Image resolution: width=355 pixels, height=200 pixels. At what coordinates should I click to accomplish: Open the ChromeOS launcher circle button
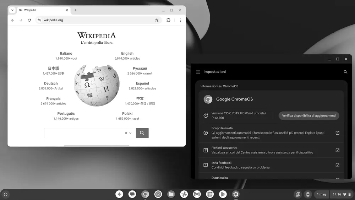(6, 194)
